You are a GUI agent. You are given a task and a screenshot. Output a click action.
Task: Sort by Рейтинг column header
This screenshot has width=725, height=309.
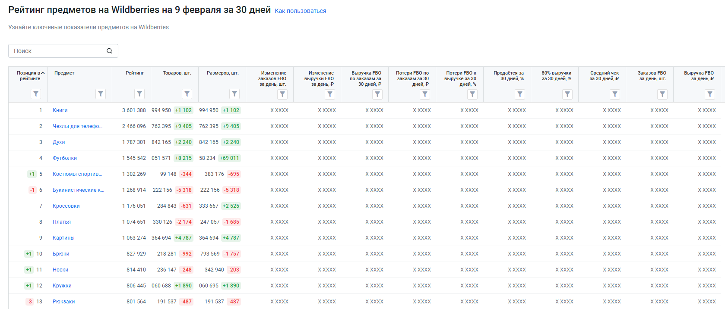coord(135,73)
